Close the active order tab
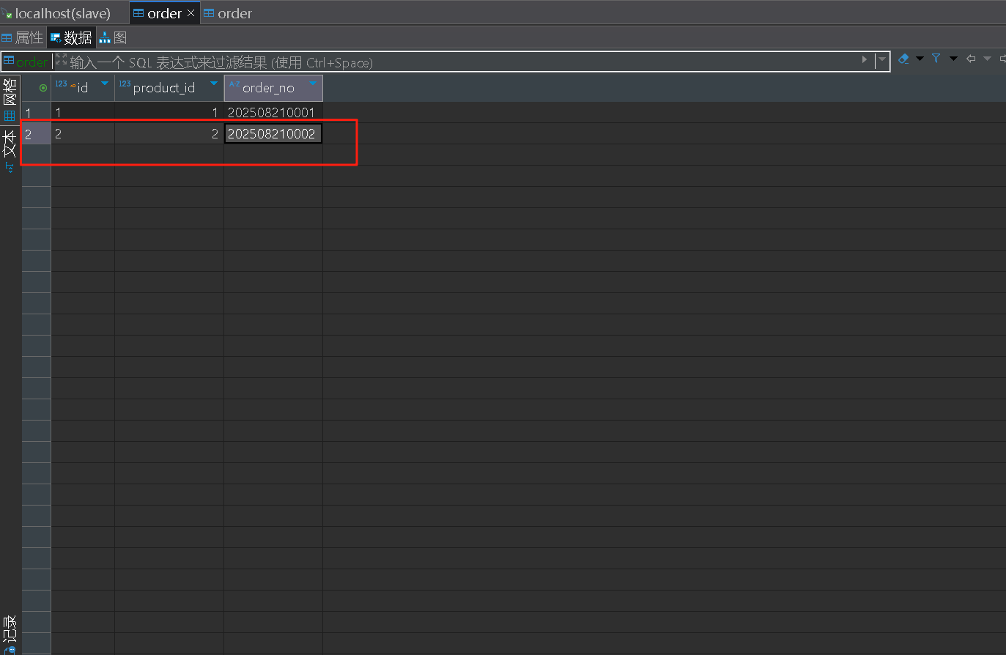Image resolution: width=1006 pixels, height=655 pixels. tap(191, 13)
